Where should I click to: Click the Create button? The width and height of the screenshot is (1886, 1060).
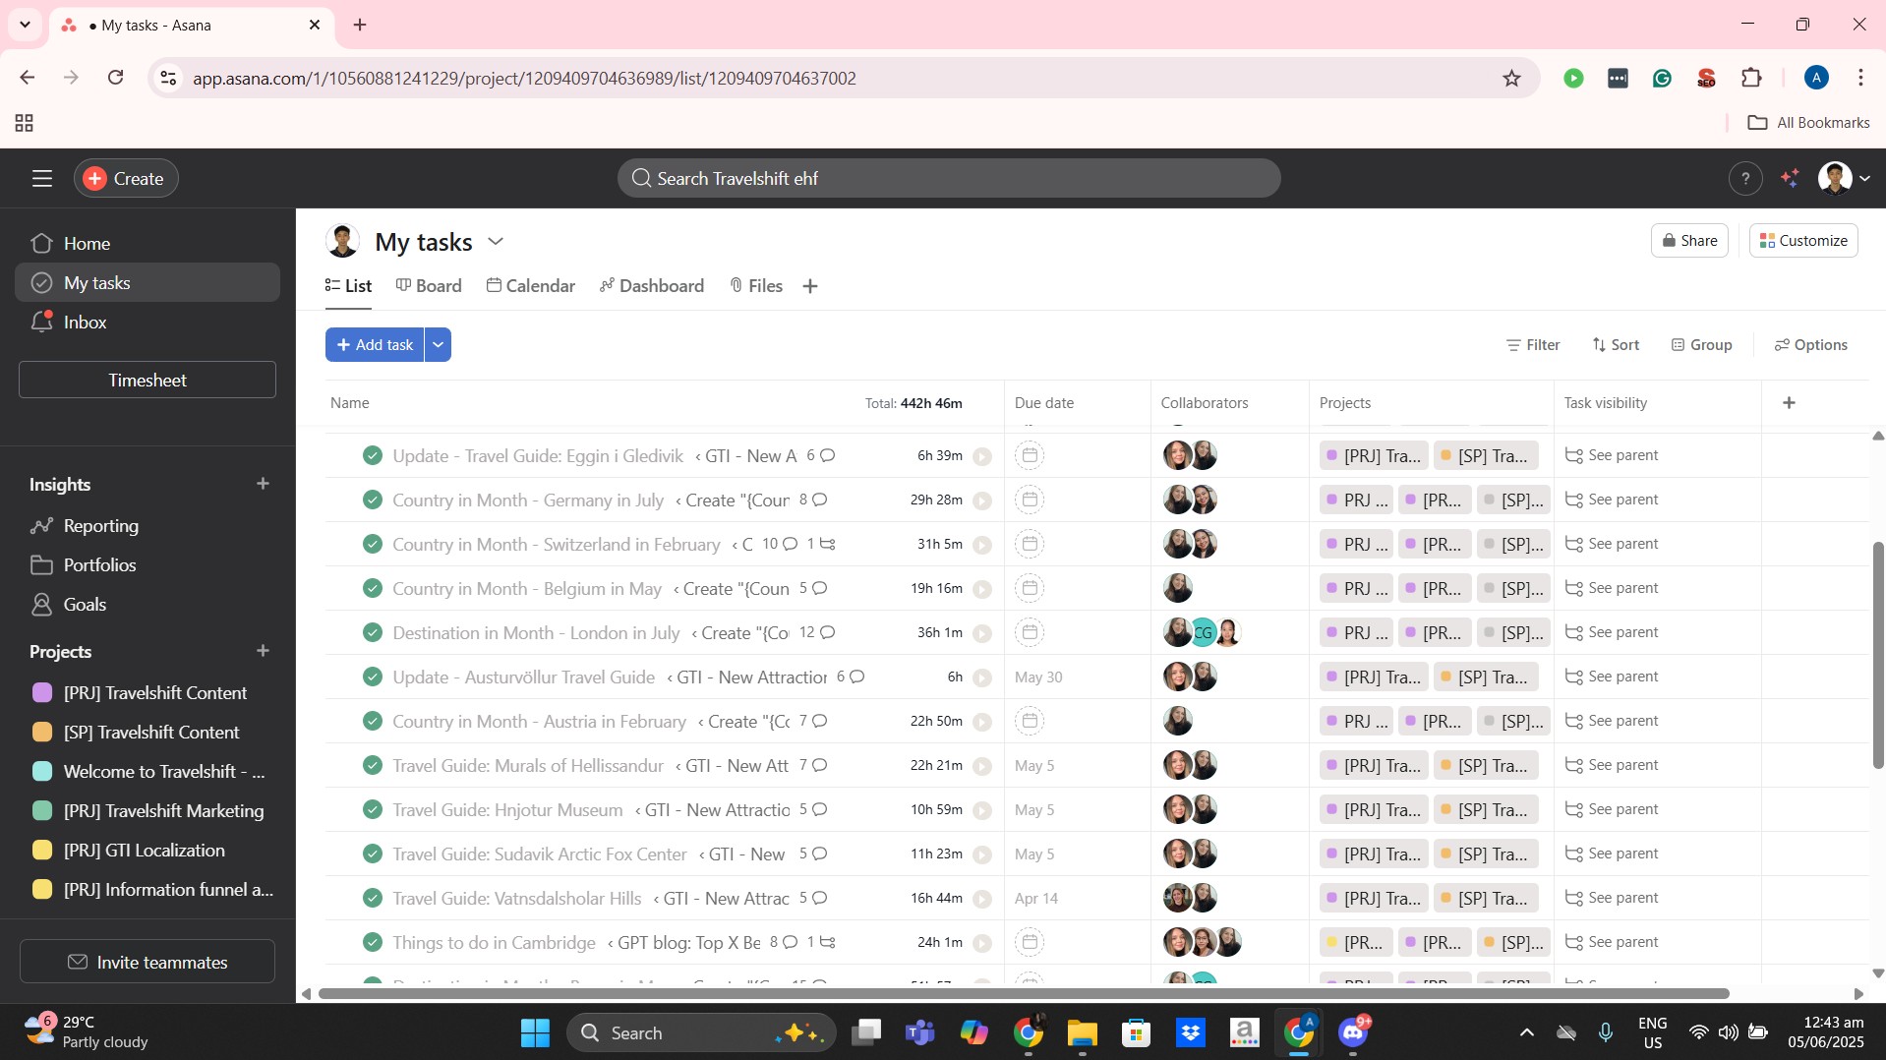[126, 178]
